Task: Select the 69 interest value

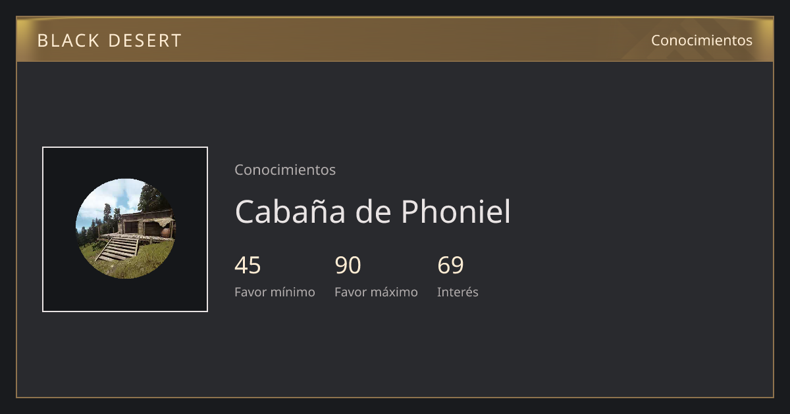Action: pos(450,265)
